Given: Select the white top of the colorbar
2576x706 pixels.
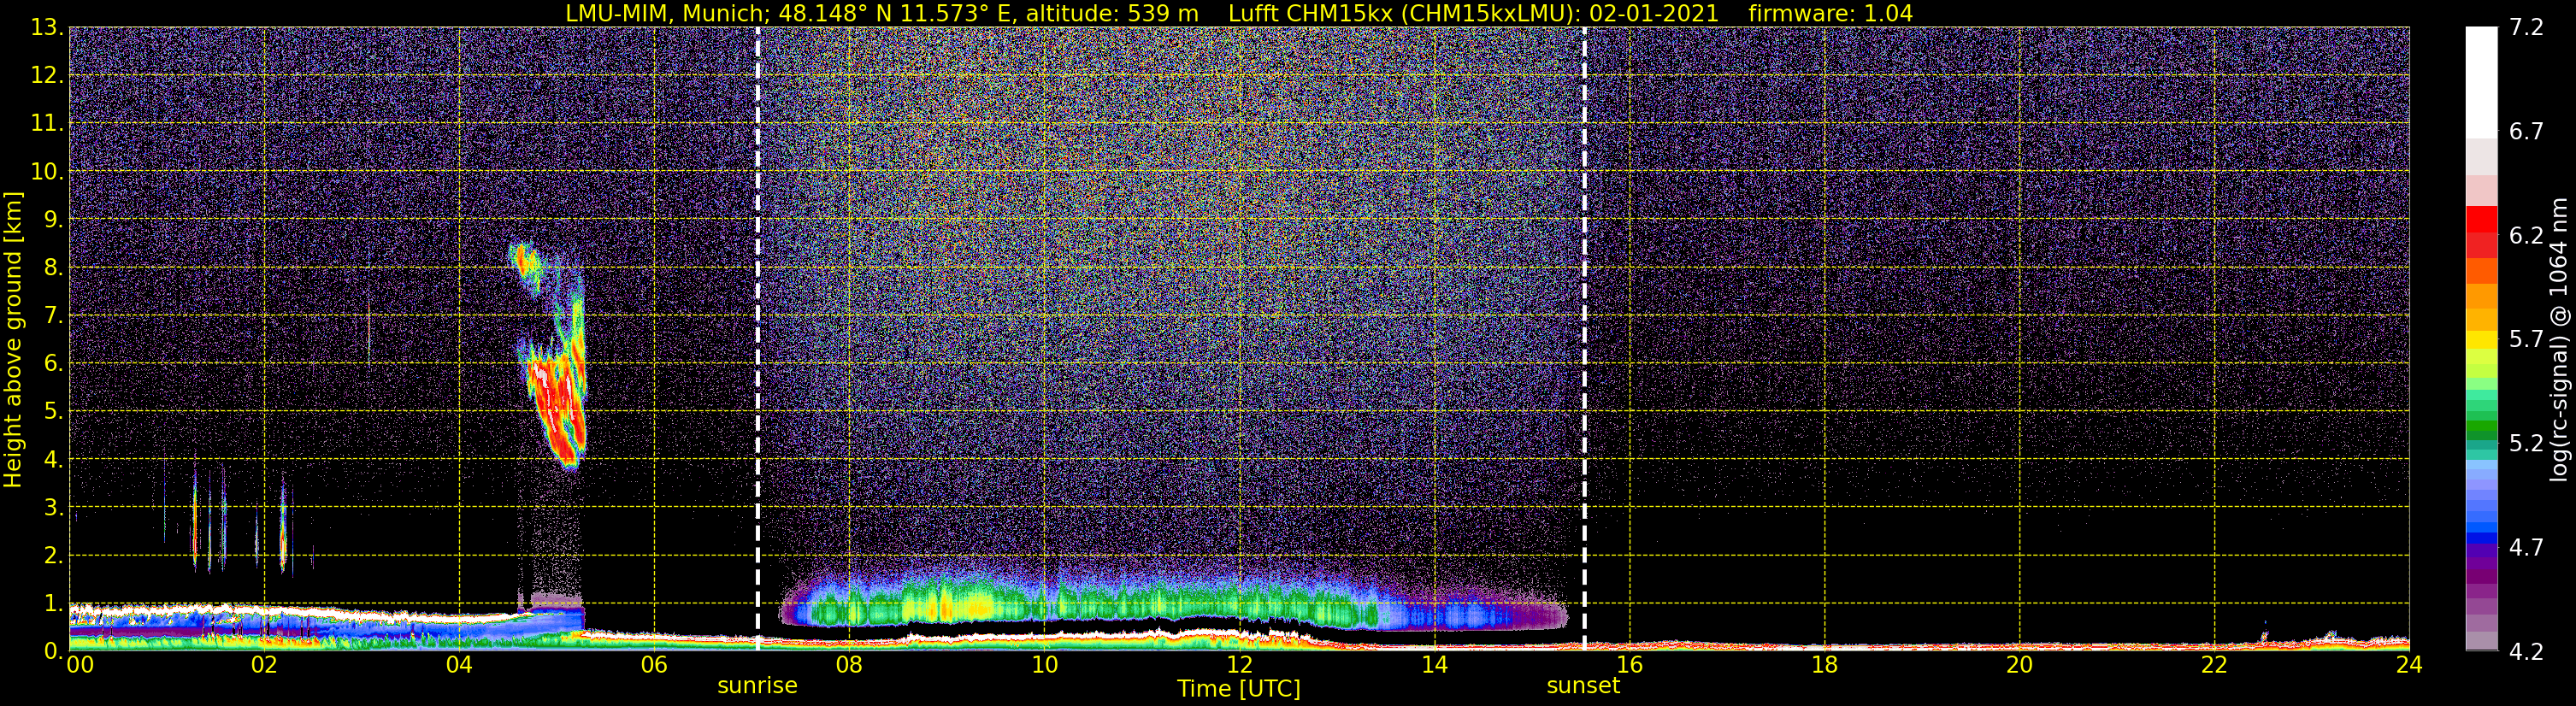Looking at the screenshot, I should click(x=2481, y=82).
